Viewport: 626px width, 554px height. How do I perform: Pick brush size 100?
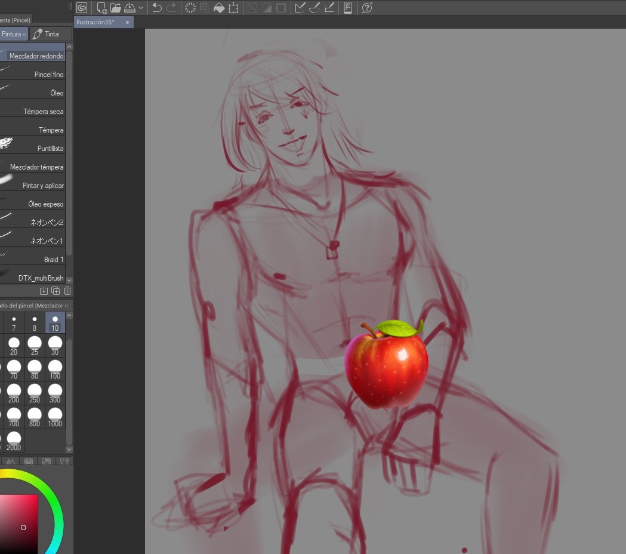[x=55, y=370]
